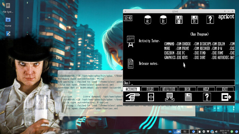Select FC .EXE in program list

(x=190, y=53)
